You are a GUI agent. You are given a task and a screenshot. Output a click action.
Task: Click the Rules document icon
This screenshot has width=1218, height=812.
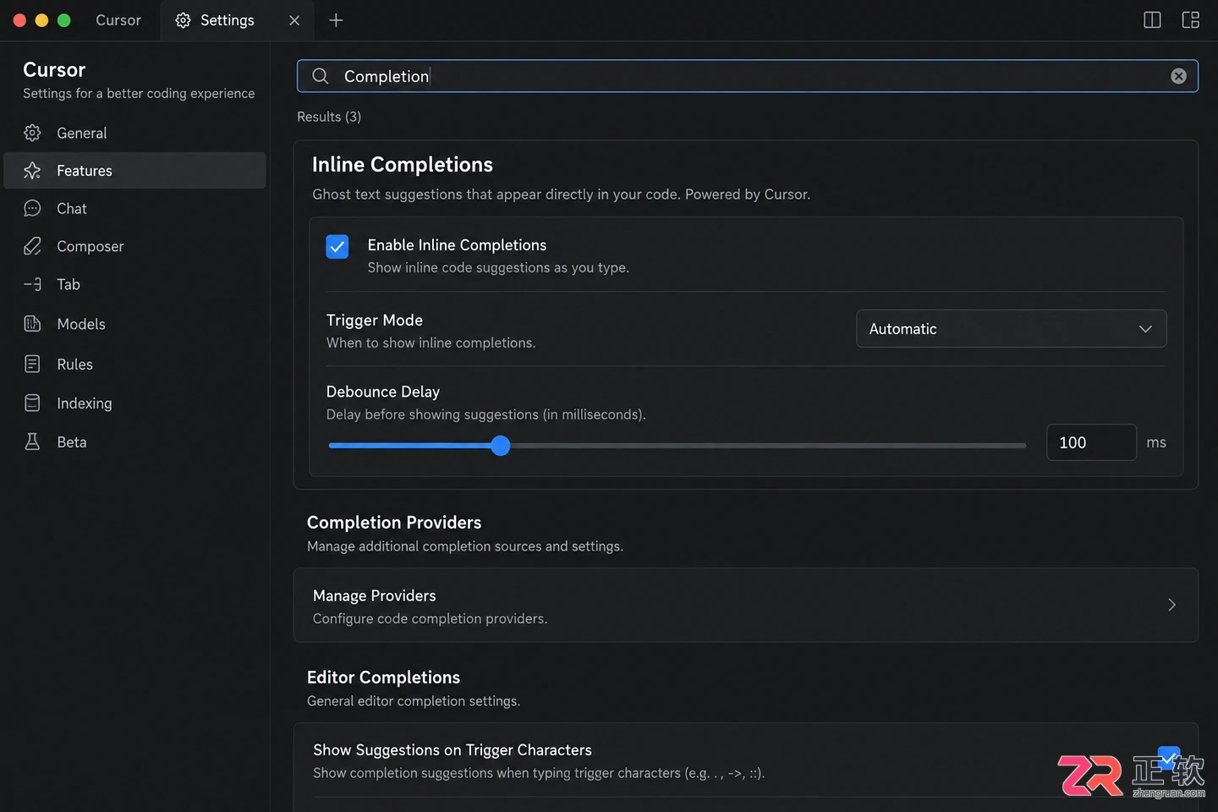coord(32,364)
